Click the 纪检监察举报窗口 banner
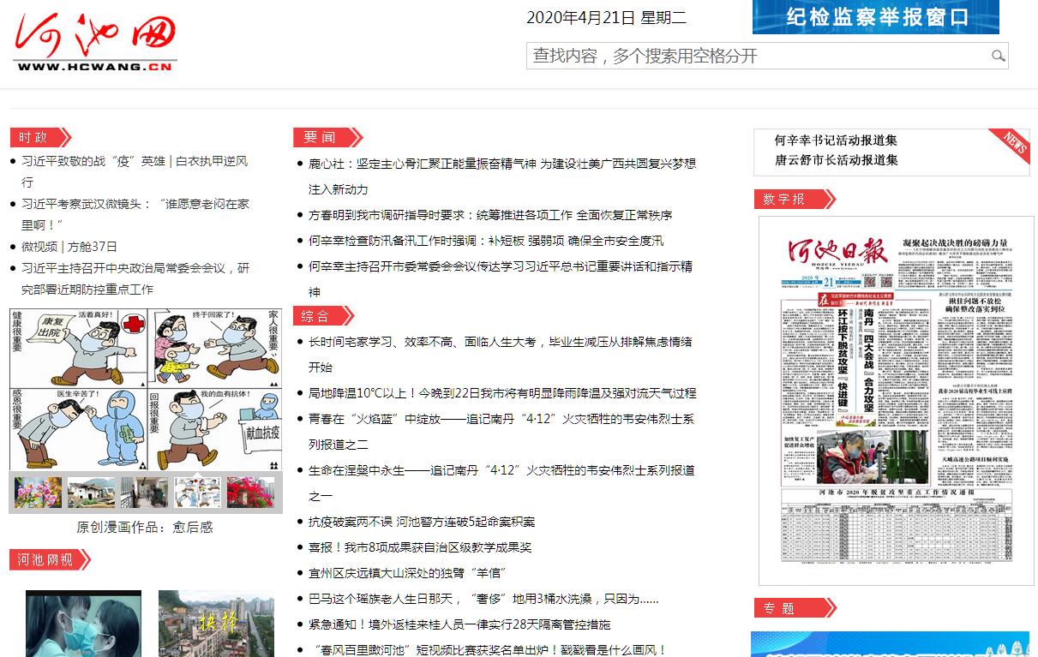The width and height of the screenshot is (1038, 657). click(x=875, y=17)
